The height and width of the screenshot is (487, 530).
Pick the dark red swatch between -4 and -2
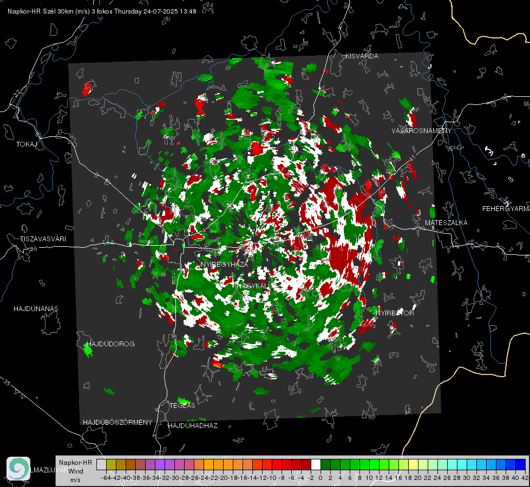[306, 465]
